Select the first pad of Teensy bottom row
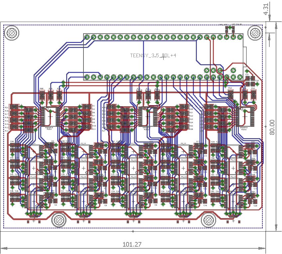The height and width of the screenshot is (254, 282). click(x=87, y=77)
